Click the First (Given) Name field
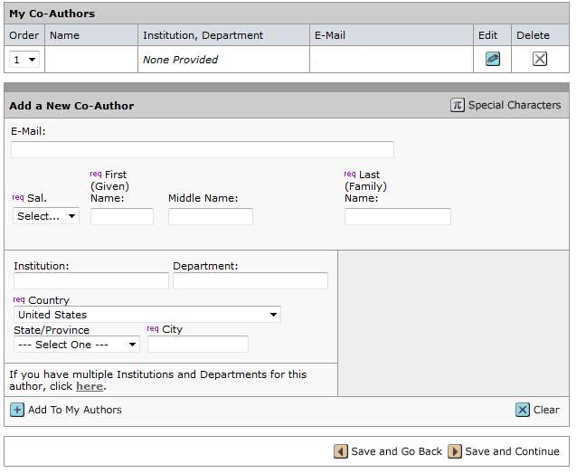Image resolution: width=586 pixels, height=473 pixels. (122, 216)
